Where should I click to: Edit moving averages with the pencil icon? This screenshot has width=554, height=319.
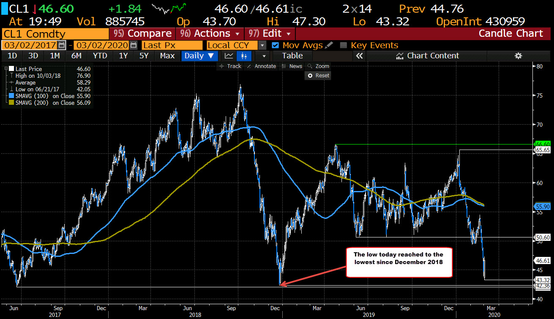pos(329,45)
